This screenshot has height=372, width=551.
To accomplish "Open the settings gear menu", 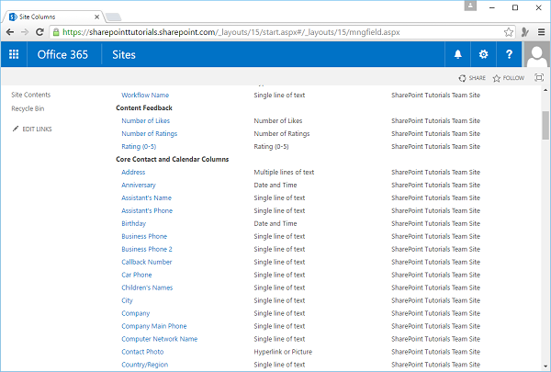I will point(483,54).
